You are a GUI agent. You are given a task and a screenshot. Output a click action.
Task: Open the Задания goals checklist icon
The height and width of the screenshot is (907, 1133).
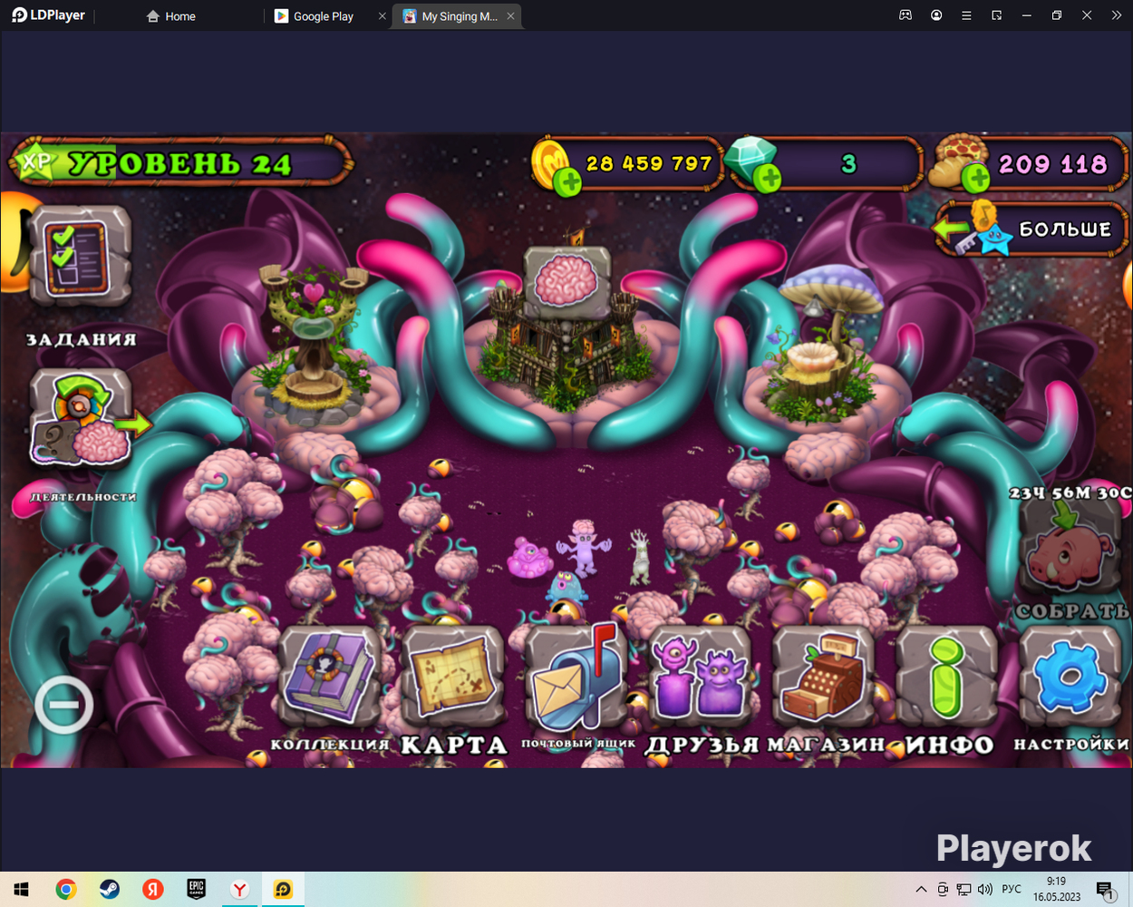point(81,257)
